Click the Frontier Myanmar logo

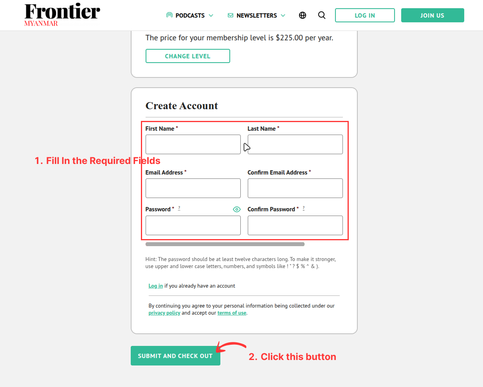pyautogui.click(x=61, y=14)
